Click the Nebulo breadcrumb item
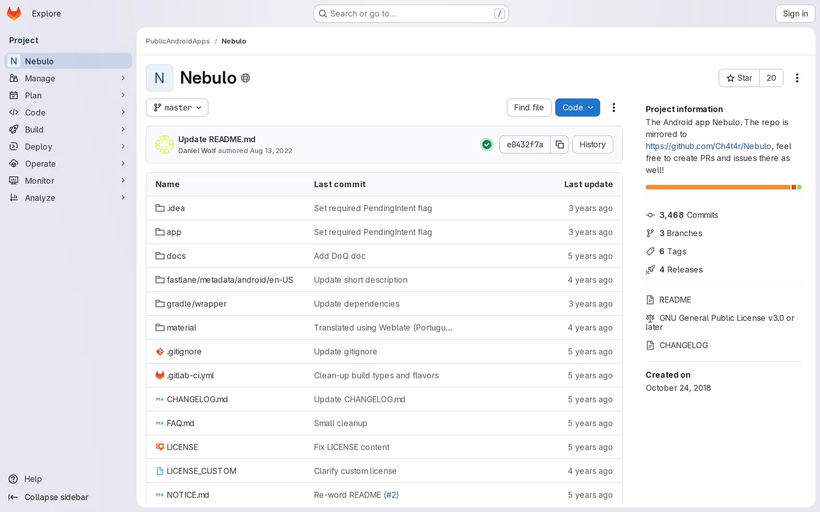 click(x=234, y=41)
